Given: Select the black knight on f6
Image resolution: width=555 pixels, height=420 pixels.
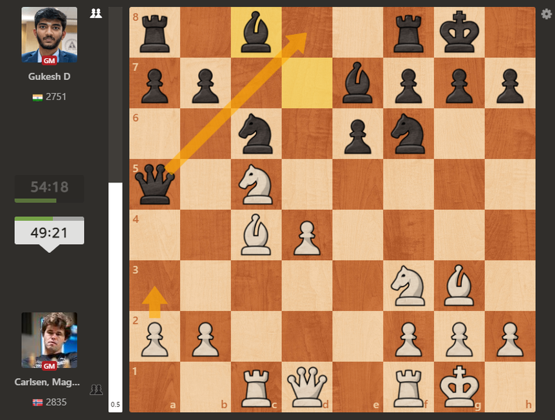Looking at the screenshot, I should (408, 134).
